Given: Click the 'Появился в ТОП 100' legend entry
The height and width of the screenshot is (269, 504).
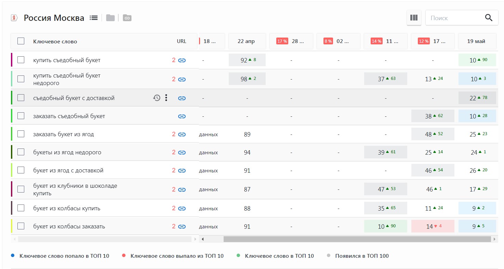Looking at the screenshot, I should 362,256.
